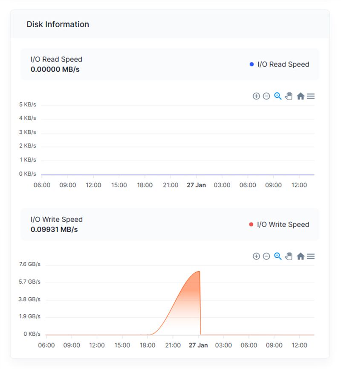341x369 pixels.
Task: Activate the pan hand tool on Read Speed chart
Action: pyautogui.click(x=289, y=96)
